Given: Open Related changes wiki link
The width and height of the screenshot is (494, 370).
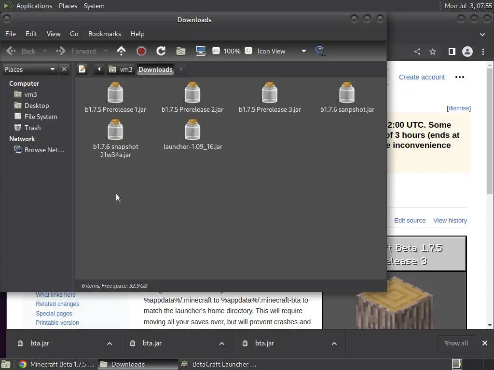Looking at the screenshot, I should point(57,304).
